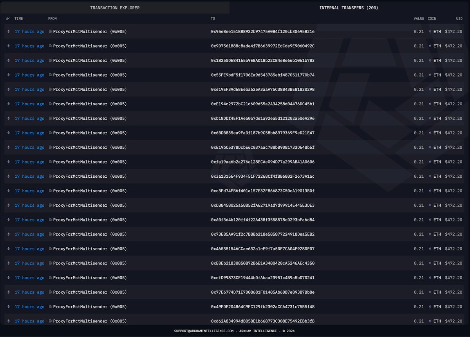Click the Ethereum chain icon starting the 0xe19EF39 row
Viewport: 470px width, 337px height.
(9, 90)
